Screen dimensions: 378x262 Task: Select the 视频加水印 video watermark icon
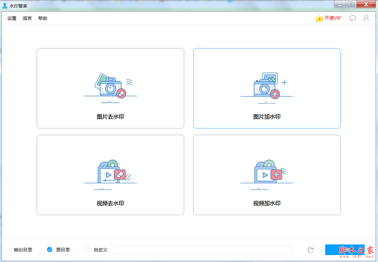266,173
